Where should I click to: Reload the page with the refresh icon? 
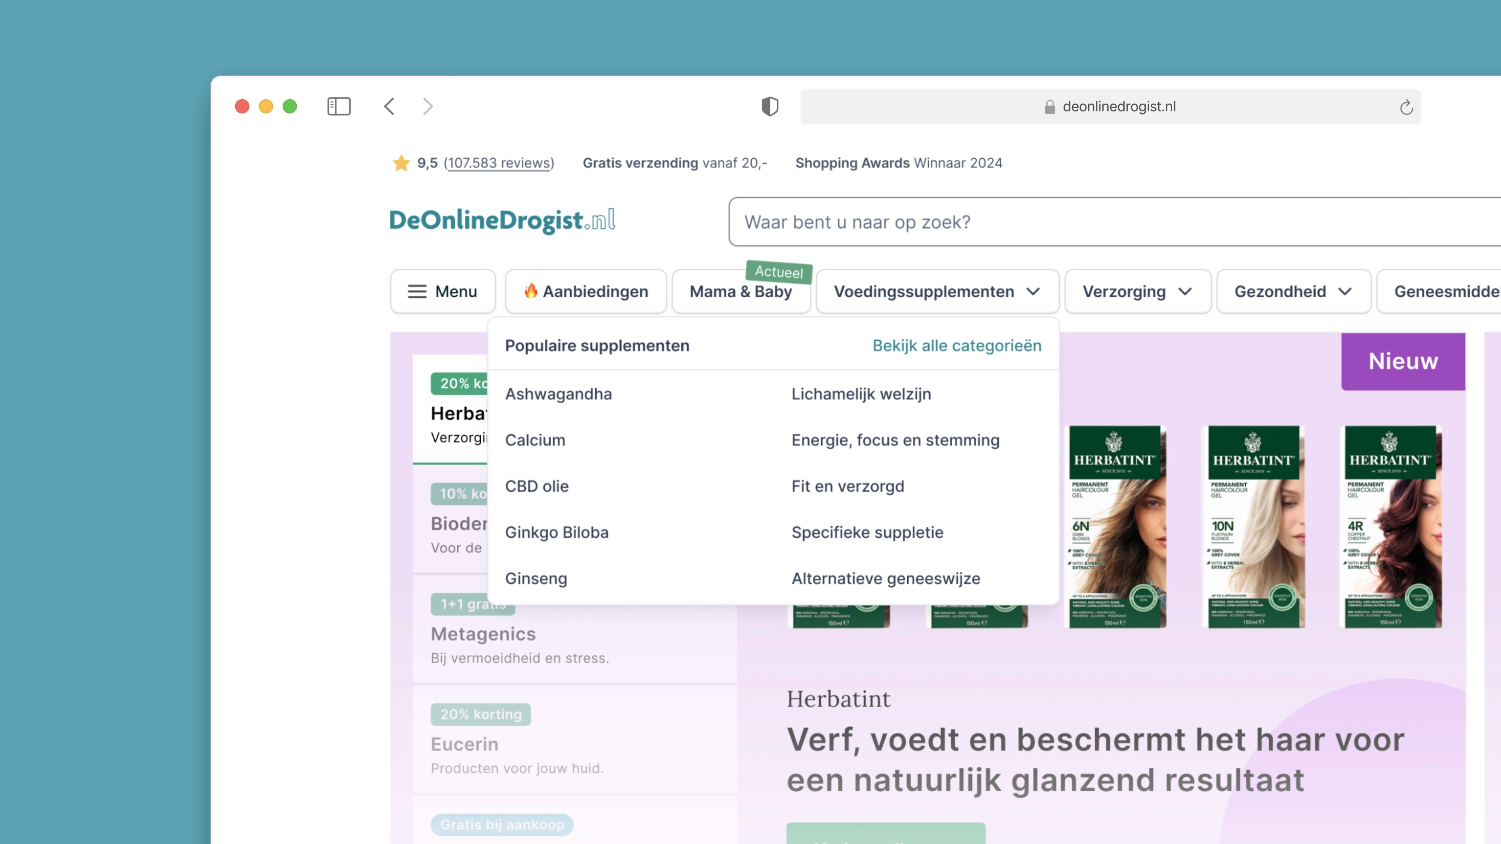pyautogui.click(x=1406, y=107)
